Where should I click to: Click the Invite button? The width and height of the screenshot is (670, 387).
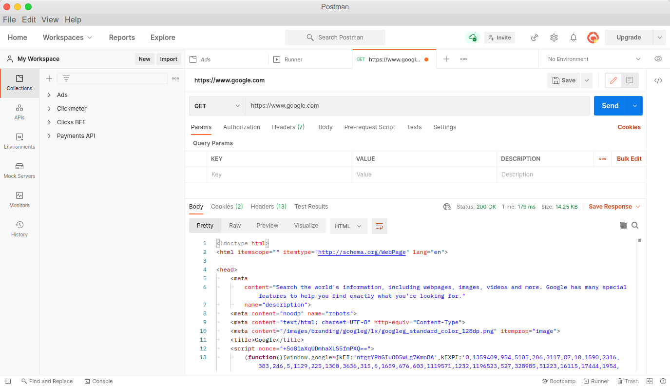(499, 38)
